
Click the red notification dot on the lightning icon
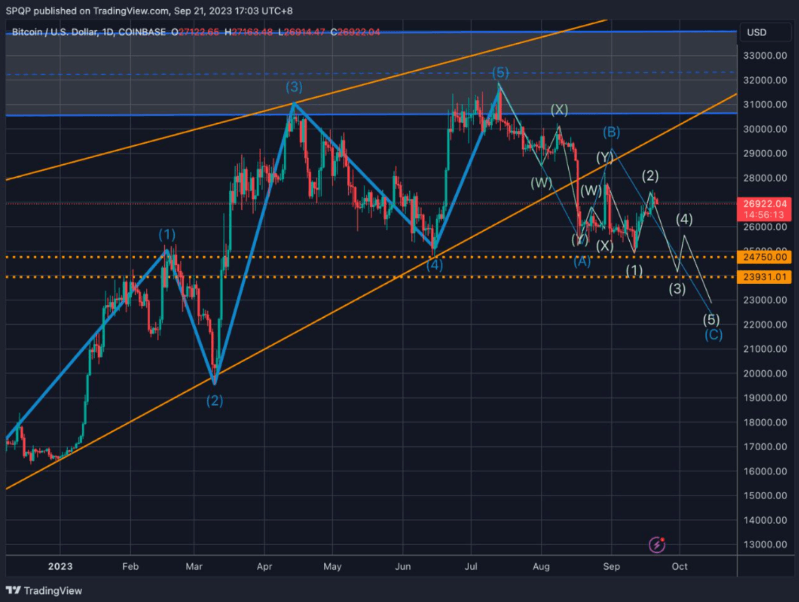pos(664,539)
